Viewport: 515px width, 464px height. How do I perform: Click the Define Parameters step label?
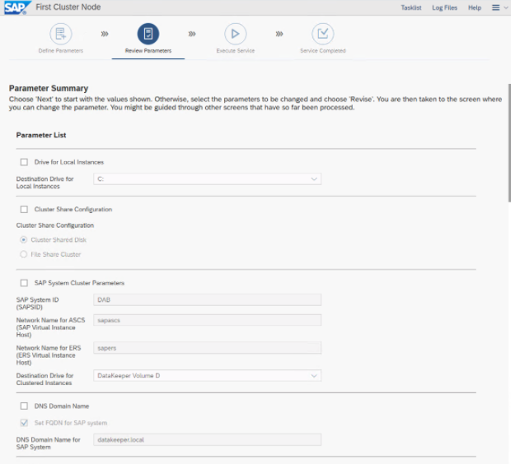click(61, 50)
